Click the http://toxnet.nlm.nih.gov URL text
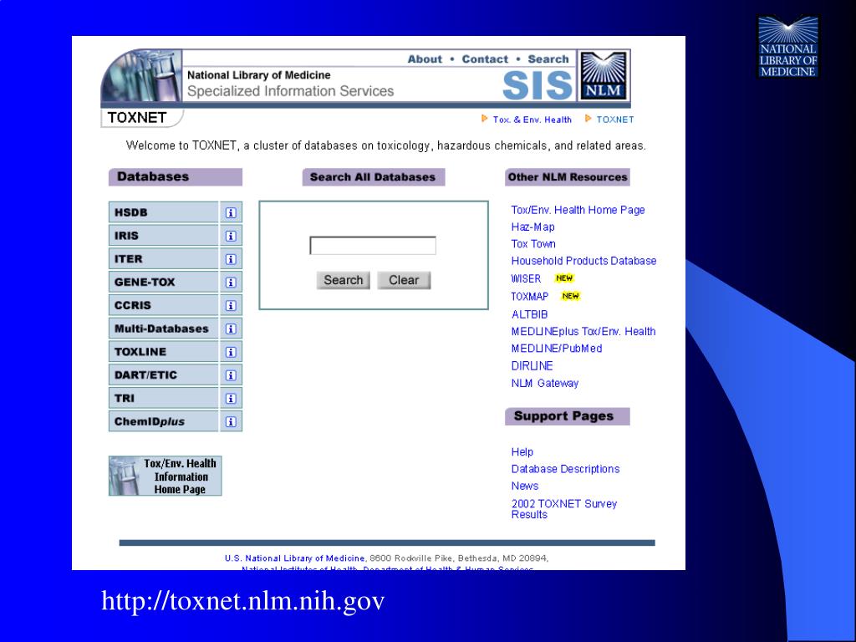 point(243,600)
